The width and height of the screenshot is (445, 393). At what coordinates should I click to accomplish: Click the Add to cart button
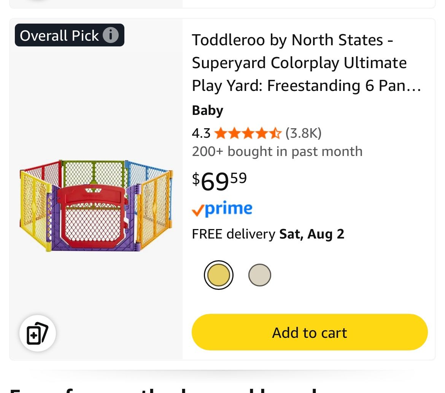(310, 332)
